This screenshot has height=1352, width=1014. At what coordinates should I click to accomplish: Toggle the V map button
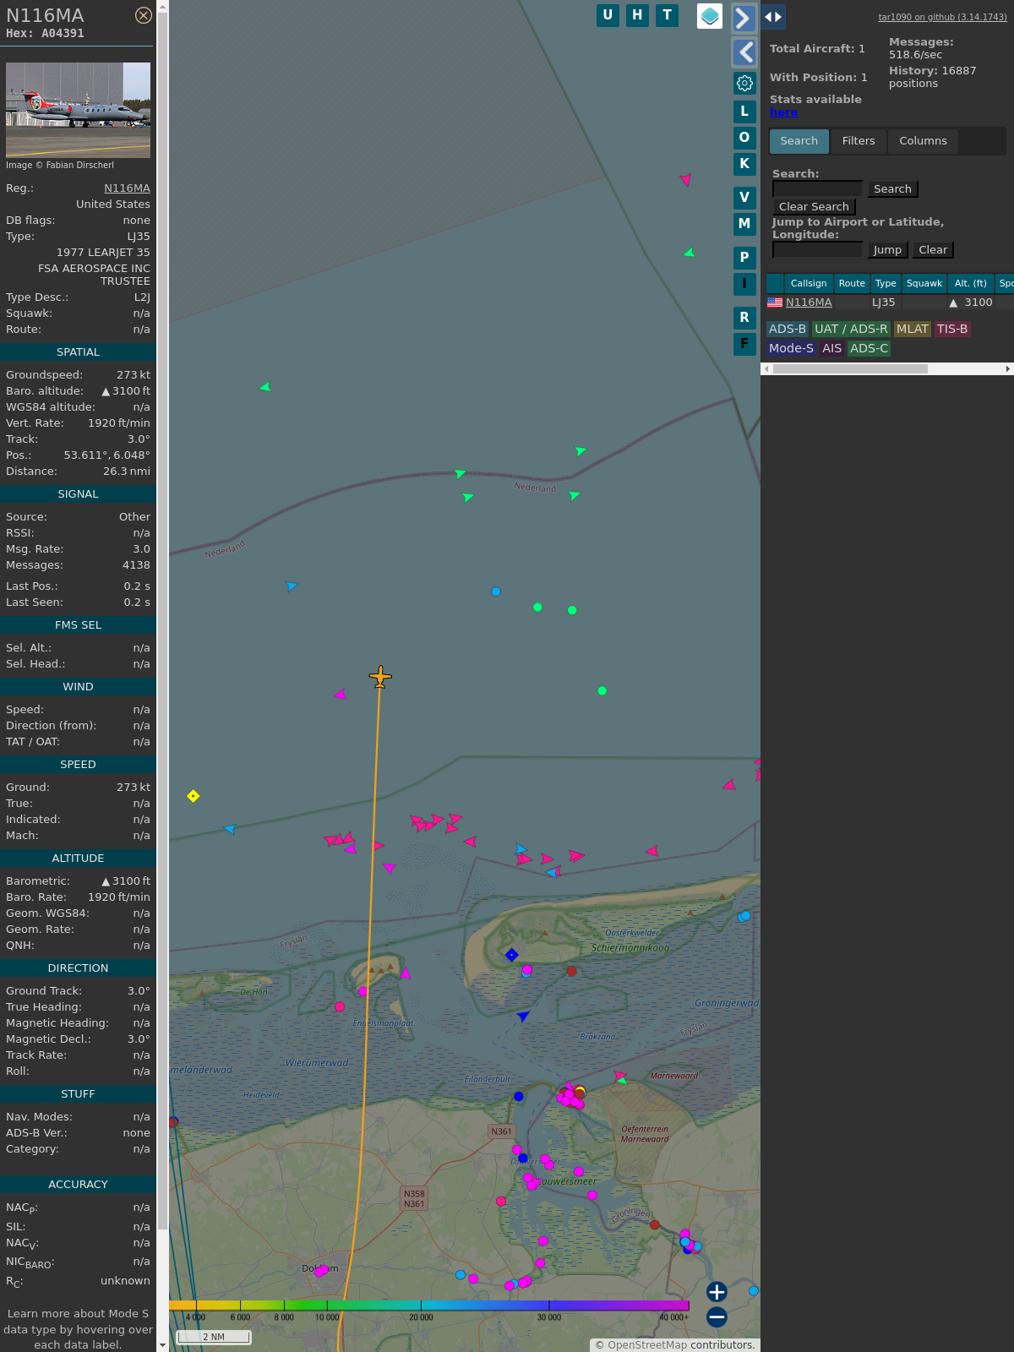point(744,198)
